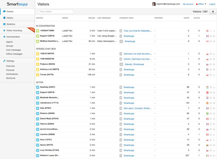
Task: Click the Brazil flag in Roberto row
Action: coord(207,114)
